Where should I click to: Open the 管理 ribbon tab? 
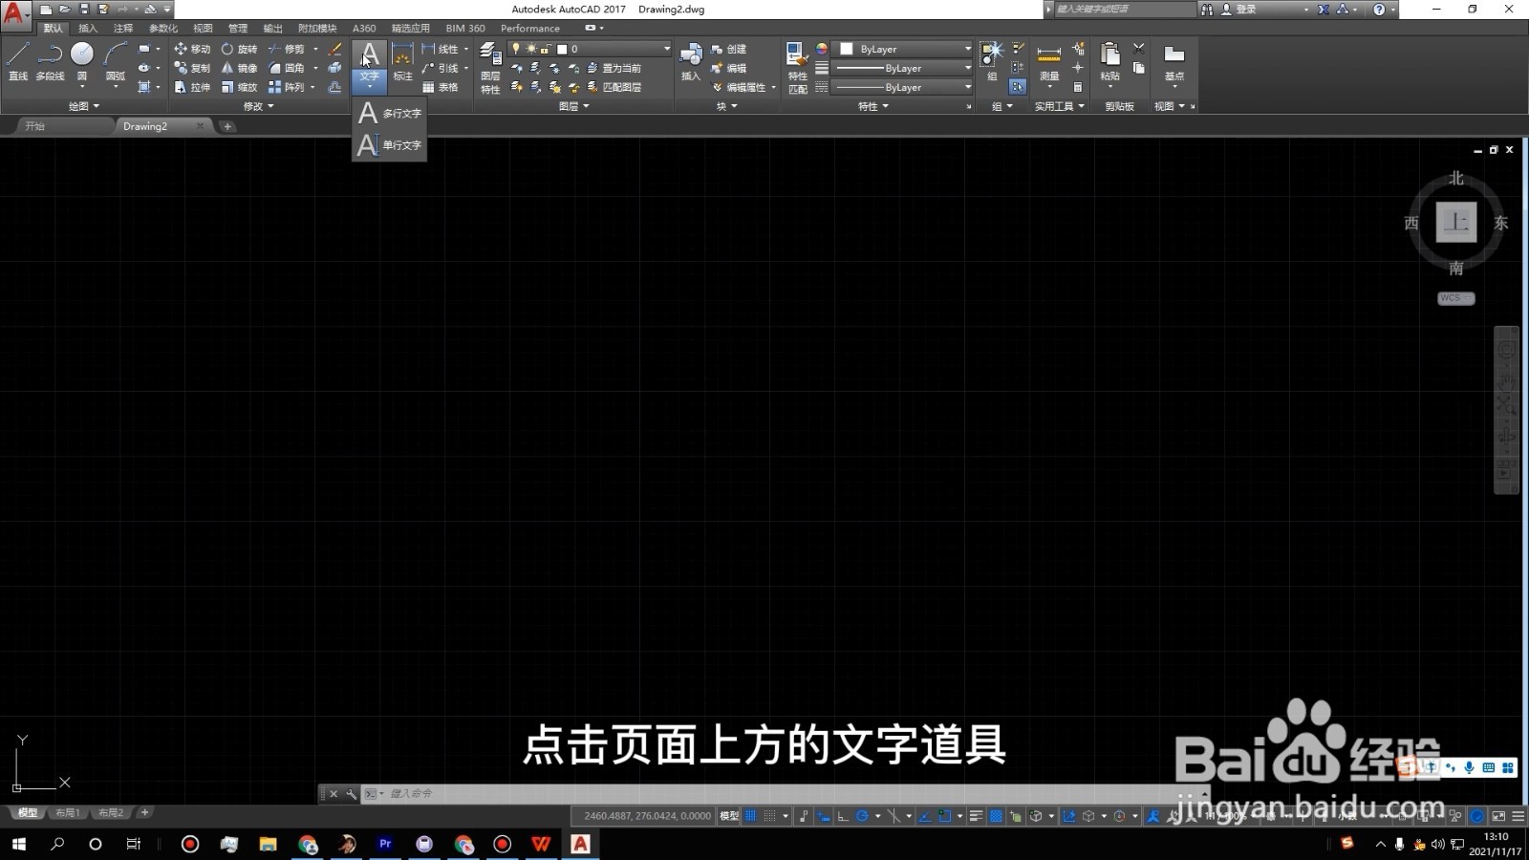238,28
